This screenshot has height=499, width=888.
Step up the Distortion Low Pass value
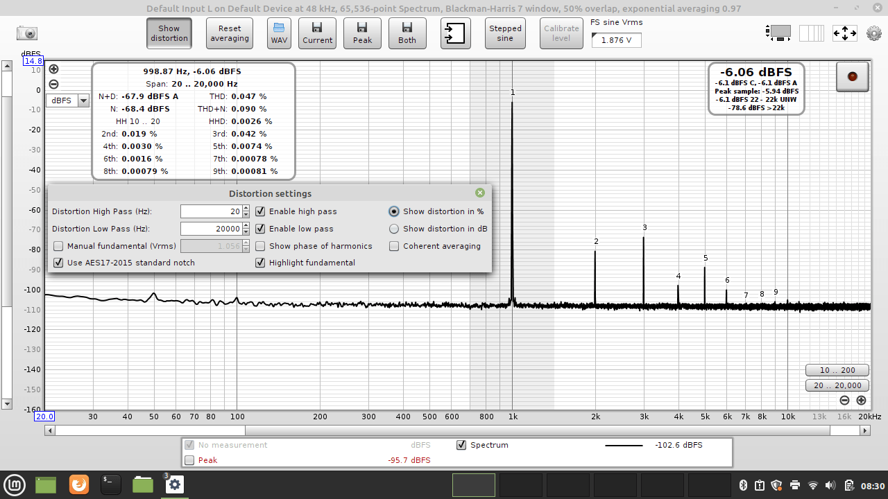(x=246, y=225)
